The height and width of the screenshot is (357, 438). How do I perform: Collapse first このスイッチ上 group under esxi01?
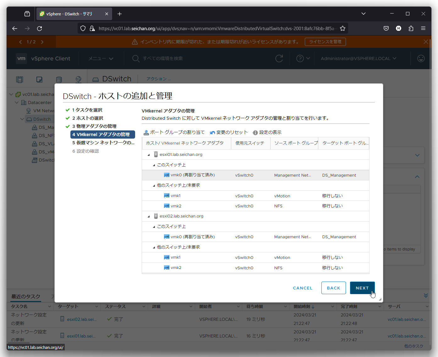click(154, 165)
